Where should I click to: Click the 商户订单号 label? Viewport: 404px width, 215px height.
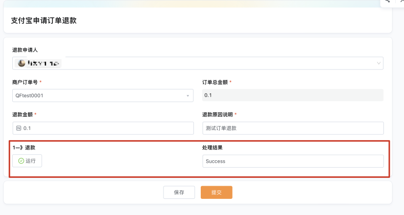click(25, 82)
